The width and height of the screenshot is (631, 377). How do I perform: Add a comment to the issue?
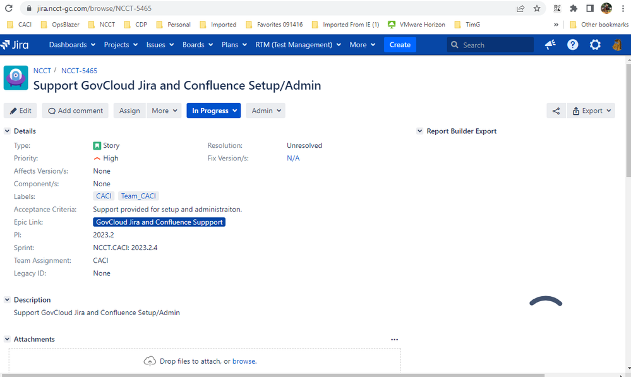pos(75,111)
